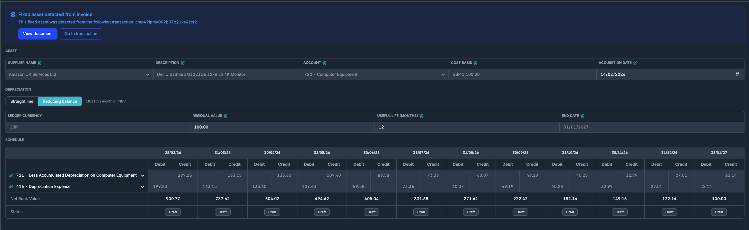
Task: Click credit amount 199.23 on row 721
Action: pos(185,175)
